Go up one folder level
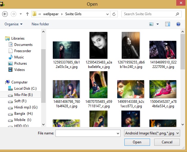187x152 pixels. [x=27, y=14]
